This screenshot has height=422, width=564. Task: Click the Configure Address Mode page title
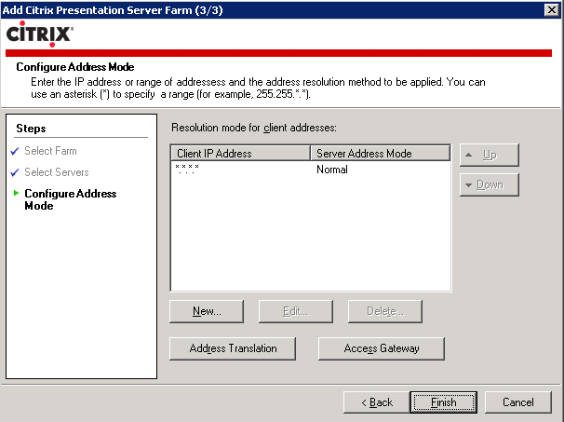pos(75,67)
